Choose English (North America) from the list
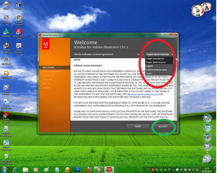Image resolution: width=217 pixels, height=173 pixels. (159, 62)
